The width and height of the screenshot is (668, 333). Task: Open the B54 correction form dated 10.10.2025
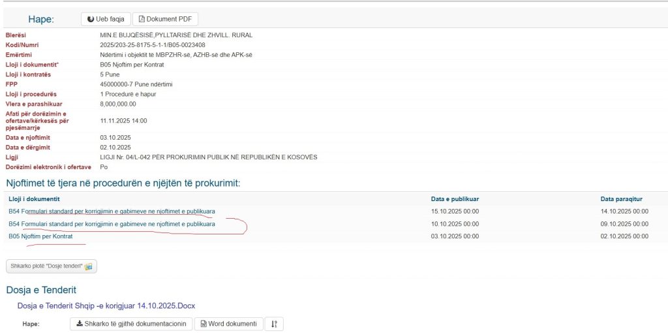point(112,224)
